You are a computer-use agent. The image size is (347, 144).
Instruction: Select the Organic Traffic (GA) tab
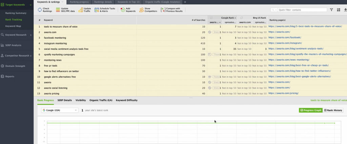tap(101, 100)
